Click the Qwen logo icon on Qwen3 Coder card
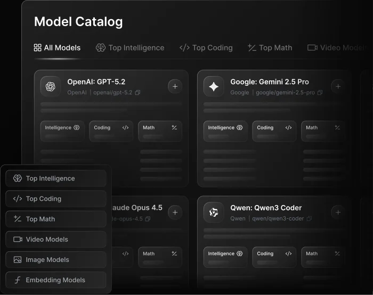The width and height of the screenshot is (373, 295). (214, 212)
